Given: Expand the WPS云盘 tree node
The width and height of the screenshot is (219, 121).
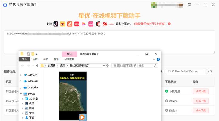Looking at the screenshot, I should (x=21, y=81).
